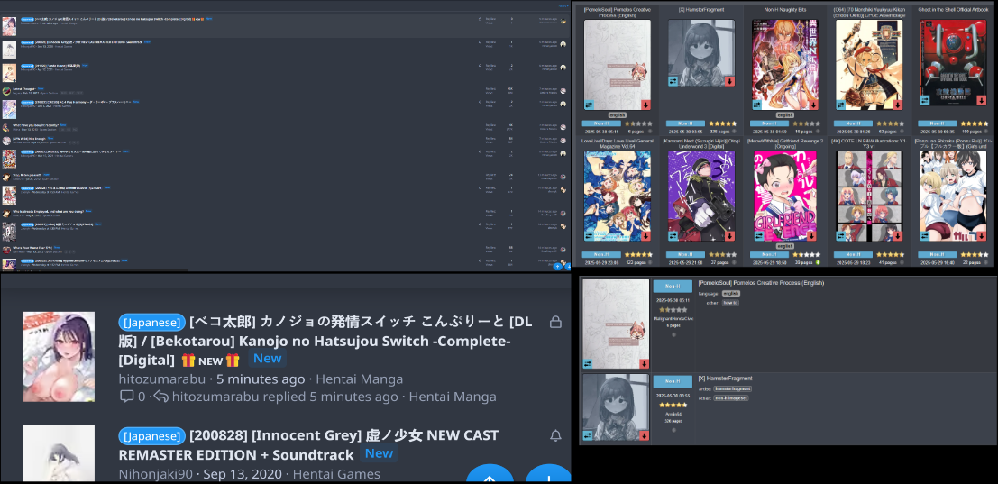Viewport: 998px width, 484px height.
Task: Download Ghost in the Shell Official Artbook
Action: [982, 100]
